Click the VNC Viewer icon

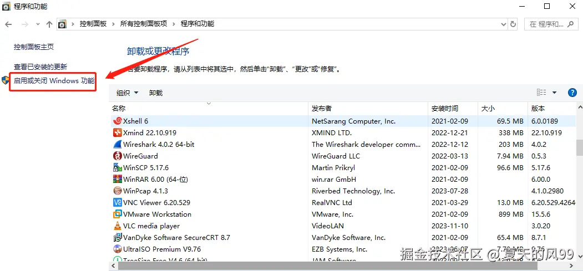118,202
